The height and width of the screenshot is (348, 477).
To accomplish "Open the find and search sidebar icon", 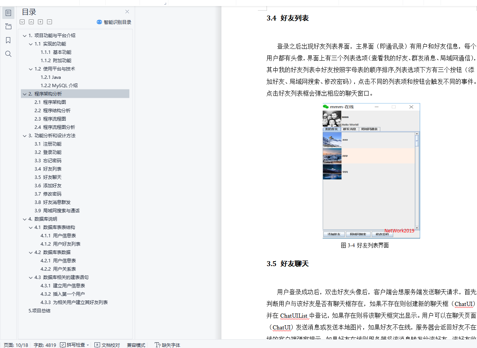I will (8, 54).
